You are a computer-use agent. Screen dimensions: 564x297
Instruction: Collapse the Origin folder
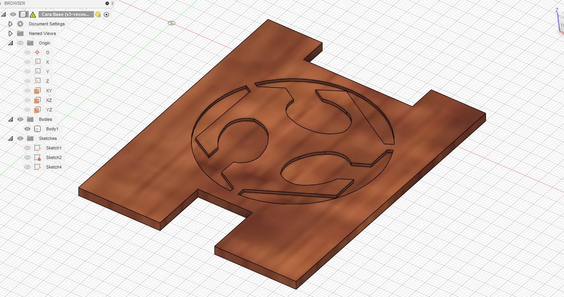tap(11, 43)
